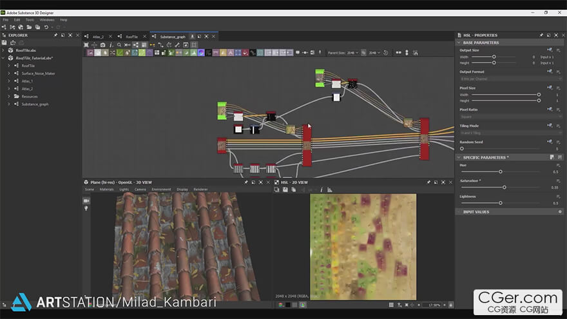Click the large red node in graph center
Viewport: 567px width, 319px height.
tap(307, 146)
